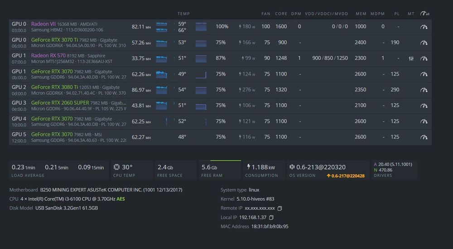Screen dimensions: 453x249
Task: Click the MAC address 18:31:bf:b9:0b:95
Action: 270,226
